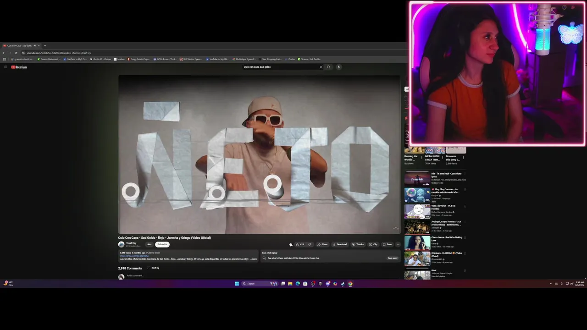Open the 'Stream - Kick Dashb...' bookmark
587x330 pixels.
[x=309, y=59]
